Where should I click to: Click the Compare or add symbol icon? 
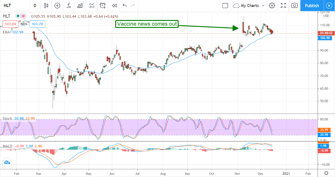(57, 5)
